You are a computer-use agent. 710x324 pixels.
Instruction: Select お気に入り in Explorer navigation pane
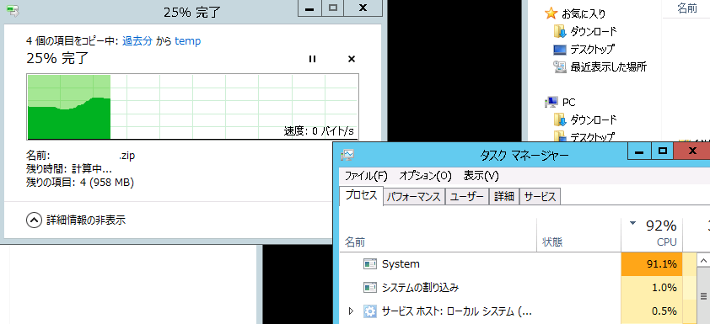coord(584,14)
